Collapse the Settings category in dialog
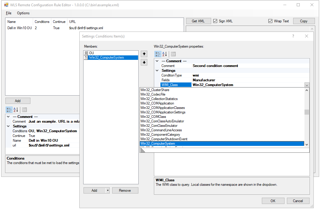Image resolution: width=320 pixels, height=209 pixels. [157, 71]
